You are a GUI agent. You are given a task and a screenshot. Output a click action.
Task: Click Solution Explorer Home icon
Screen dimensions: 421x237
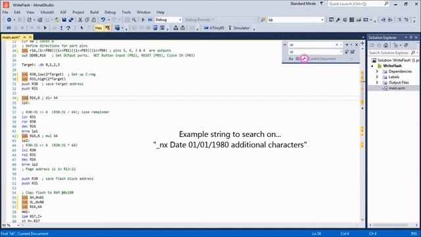(386, 45)
